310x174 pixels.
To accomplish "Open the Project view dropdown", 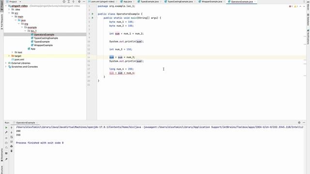I will 20,1.
